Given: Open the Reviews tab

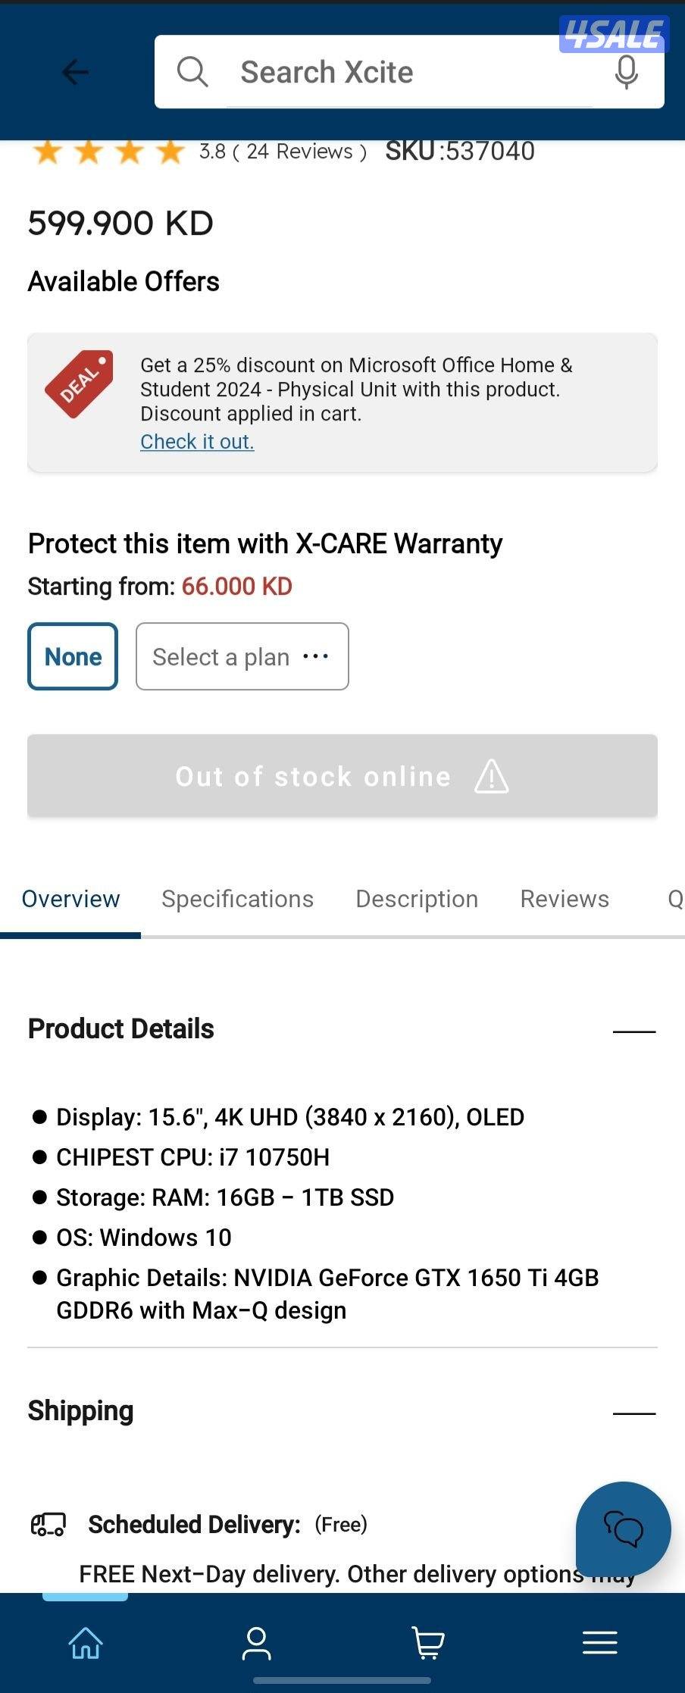Looking at the screenshot, I should pos(565,899).
